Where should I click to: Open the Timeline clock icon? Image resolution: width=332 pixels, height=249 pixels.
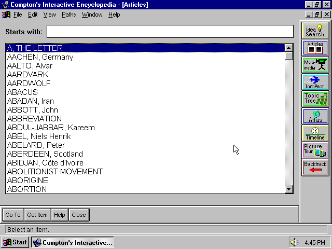click(315, 134)
